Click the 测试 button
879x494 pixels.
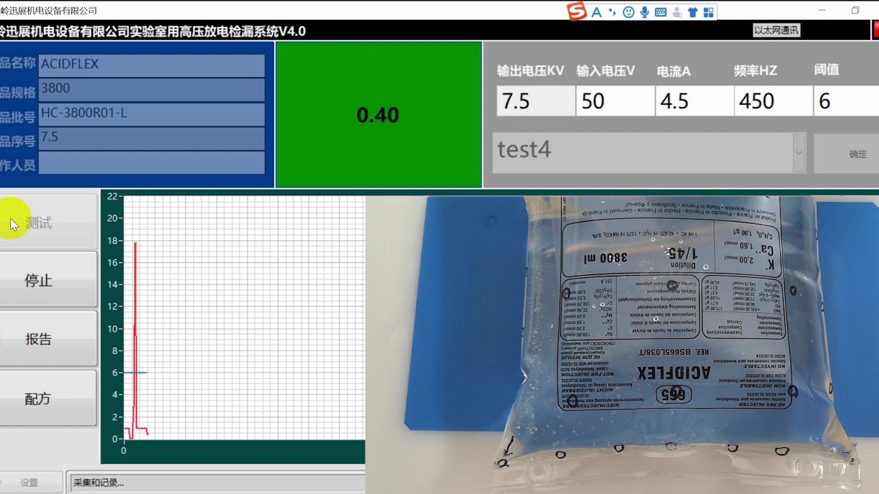48,222
